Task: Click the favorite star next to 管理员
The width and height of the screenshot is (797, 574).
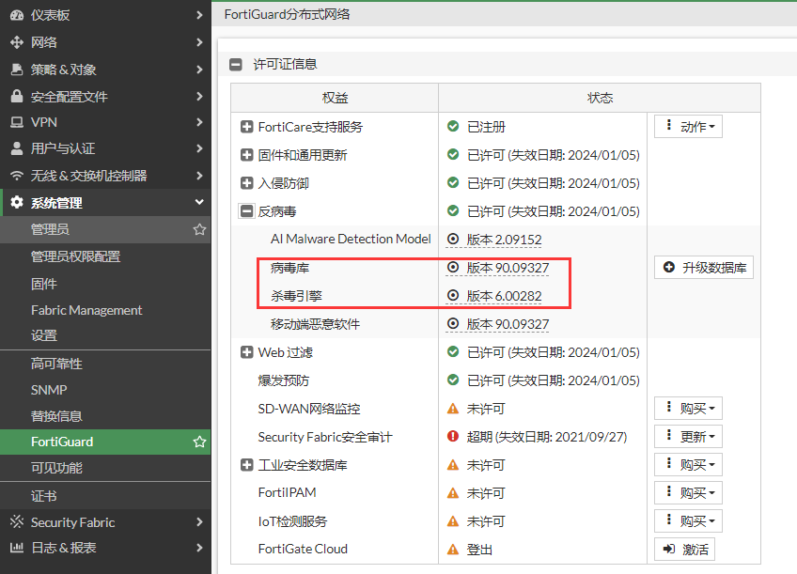Action: coord(199,229)
